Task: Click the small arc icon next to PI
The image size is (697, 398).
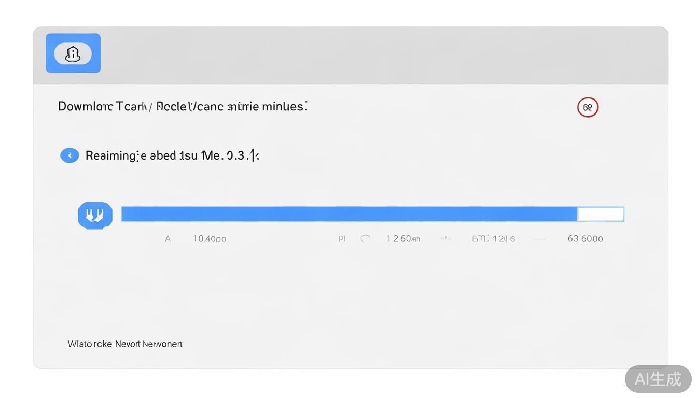Action: pyautogui.click(x=366, y=238)
